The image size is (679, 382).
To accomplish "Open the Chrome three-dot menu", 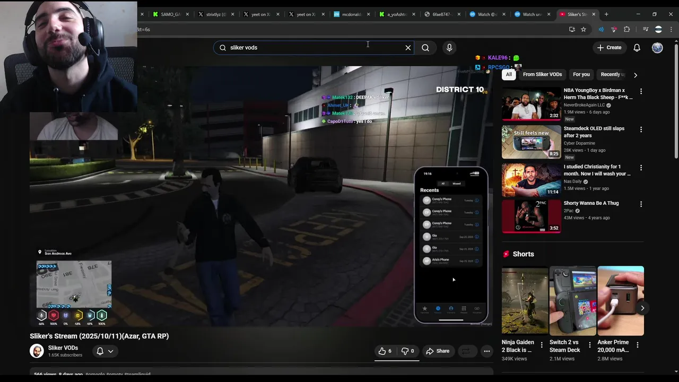I will pyautogui.click(x=671, y=29).
